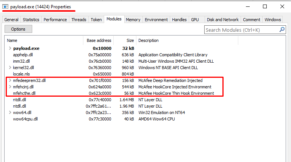Click base address 0x623c0000
The width and height of the screenshot is (291, 162).
pos(100,93)
